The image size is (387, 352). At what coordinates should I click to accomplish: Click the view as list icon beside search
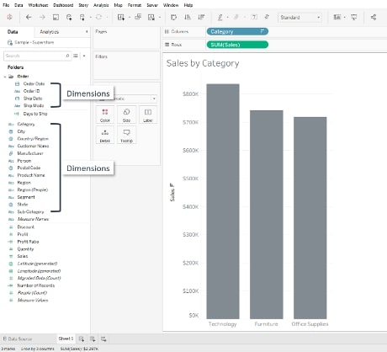tap(76, 56)
